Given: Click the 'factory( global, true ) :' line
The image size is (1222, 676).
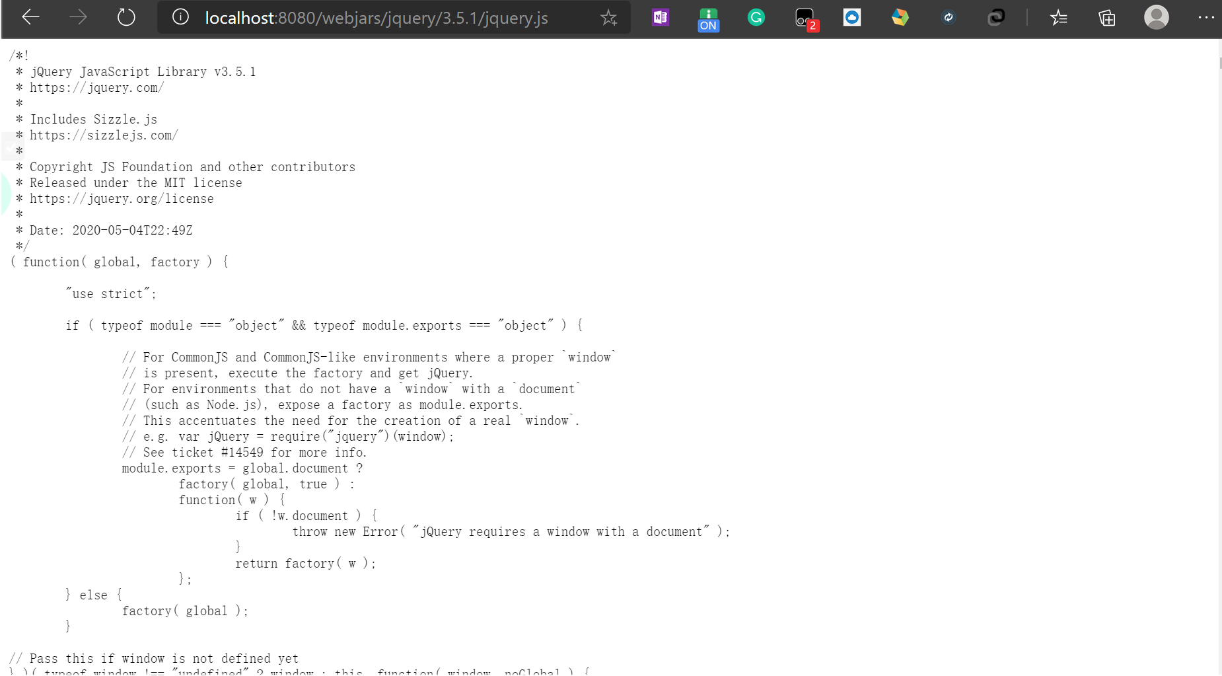Looking at the screenshot, I should [x=267, y=484].
